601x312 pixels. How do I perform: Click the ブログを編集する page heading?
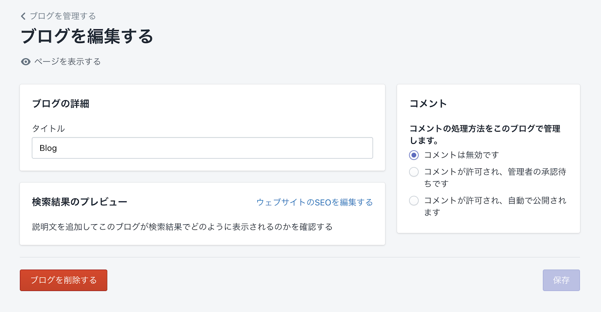[87, 37]
